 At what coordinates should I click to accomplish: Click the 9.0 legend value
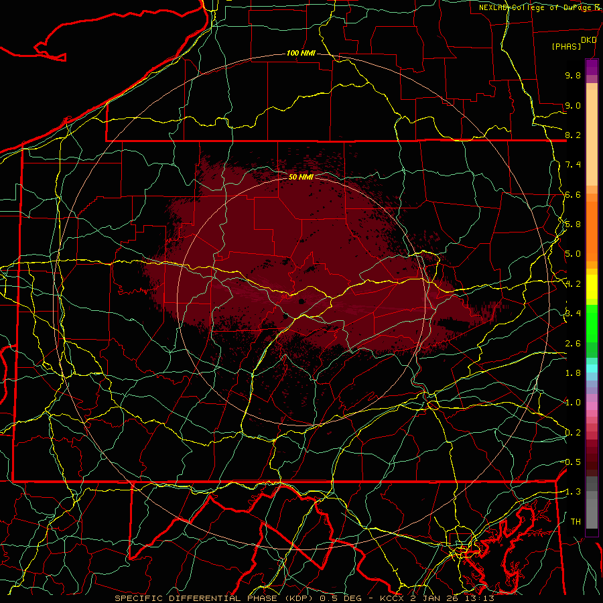[573, 105]
